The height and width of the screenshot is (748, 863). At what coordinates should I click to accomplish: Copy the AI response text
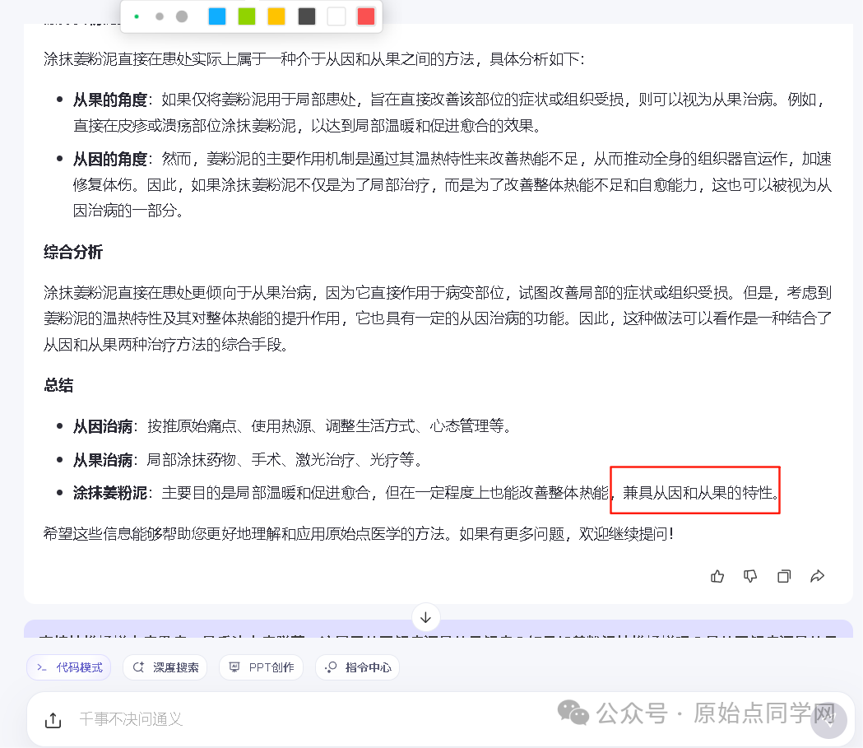click(784, 576)
